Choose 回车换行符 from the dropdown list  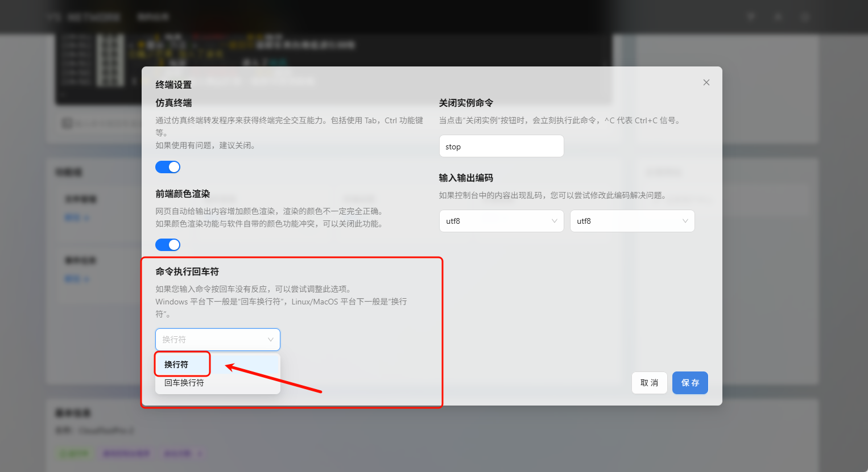(184, 383)
